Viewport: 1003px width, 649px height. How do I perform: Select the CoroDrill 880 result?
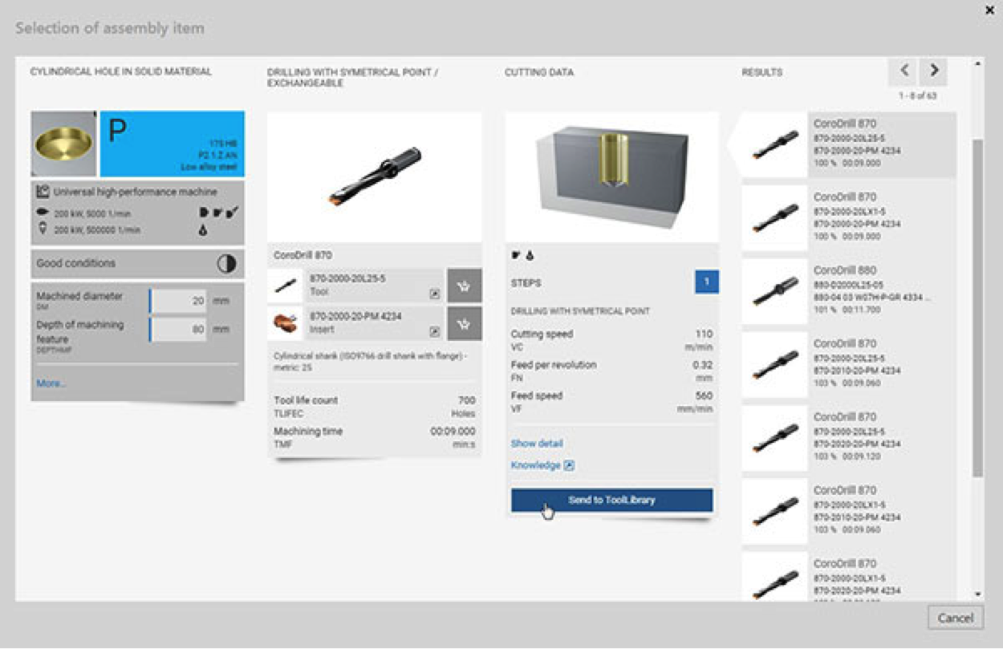coord(849,291)
